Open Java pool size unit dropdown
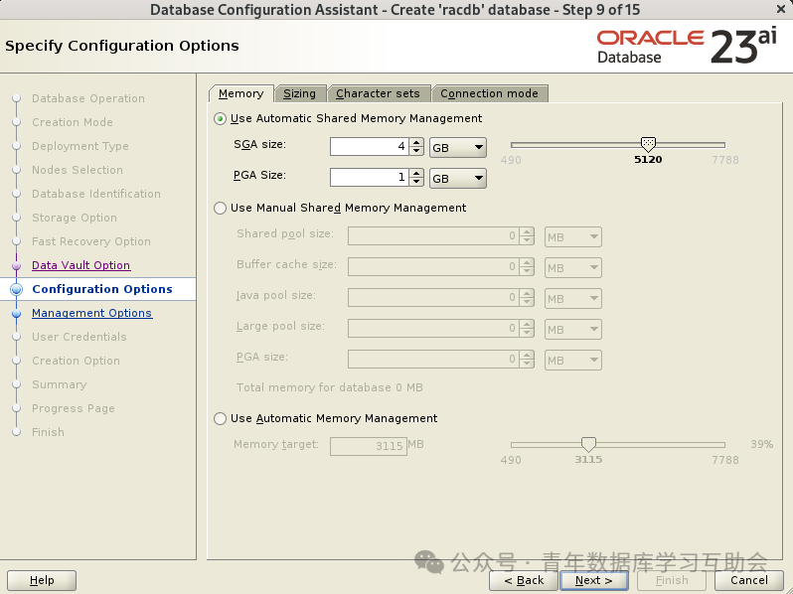The height and width of the screenshot is (594, 793). pyautogui.click(x=573, y=299)
